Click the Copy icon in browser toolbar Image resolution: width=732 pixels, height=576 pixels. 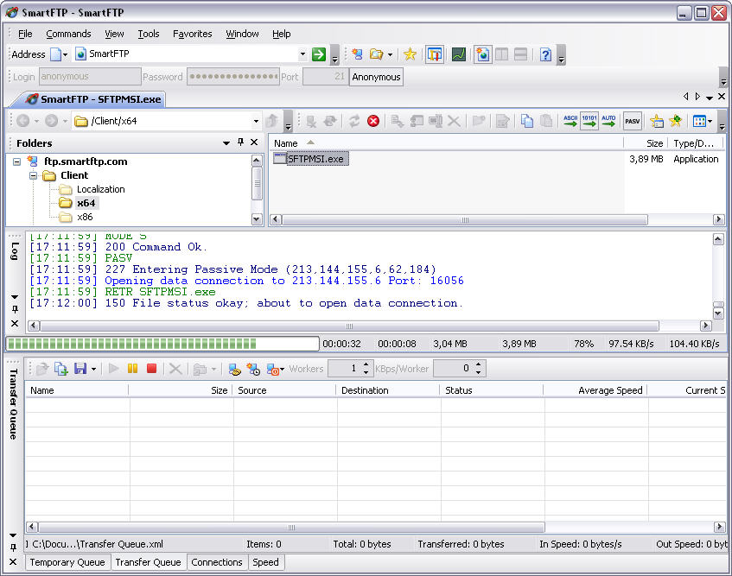[x=527, y=121]
